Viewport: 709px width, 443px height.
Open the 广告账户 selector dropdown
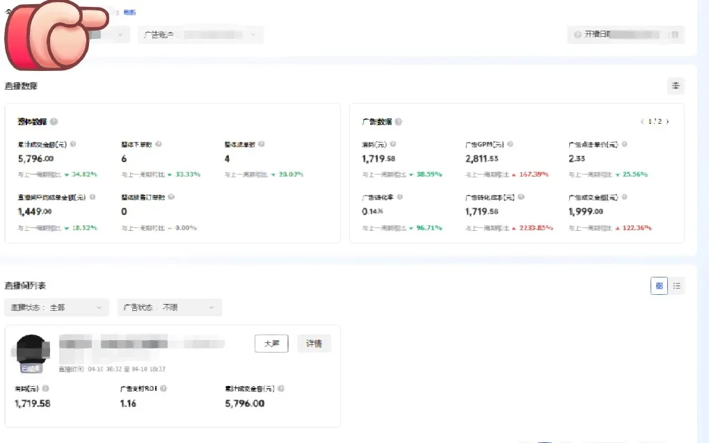(x=200, y=35)
